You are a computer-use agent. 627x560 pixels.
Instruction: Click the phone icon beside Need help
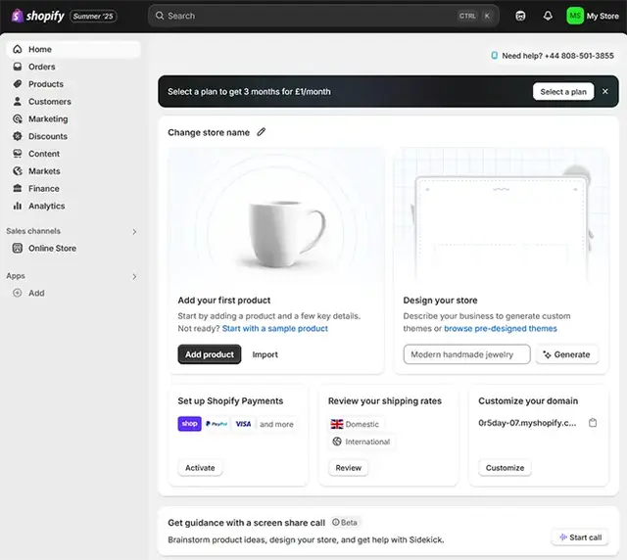point(494,56)
